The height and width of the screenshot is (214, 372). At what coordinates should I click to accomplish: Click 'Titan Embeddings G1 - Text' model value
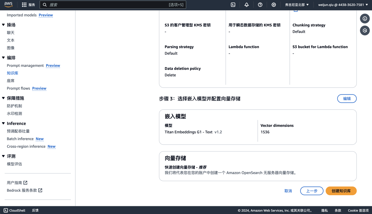click(x=188, y=132)
